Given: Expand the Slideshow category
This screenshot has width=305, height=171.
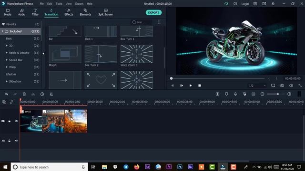Looking at the screenshot, I should click(x=7, y=81).
